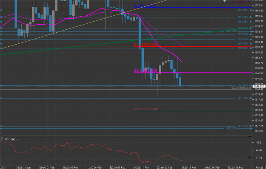Click the 12:00 18 Feb time axis label
This screenshot has width=266, height=169.
click(236, 167)
